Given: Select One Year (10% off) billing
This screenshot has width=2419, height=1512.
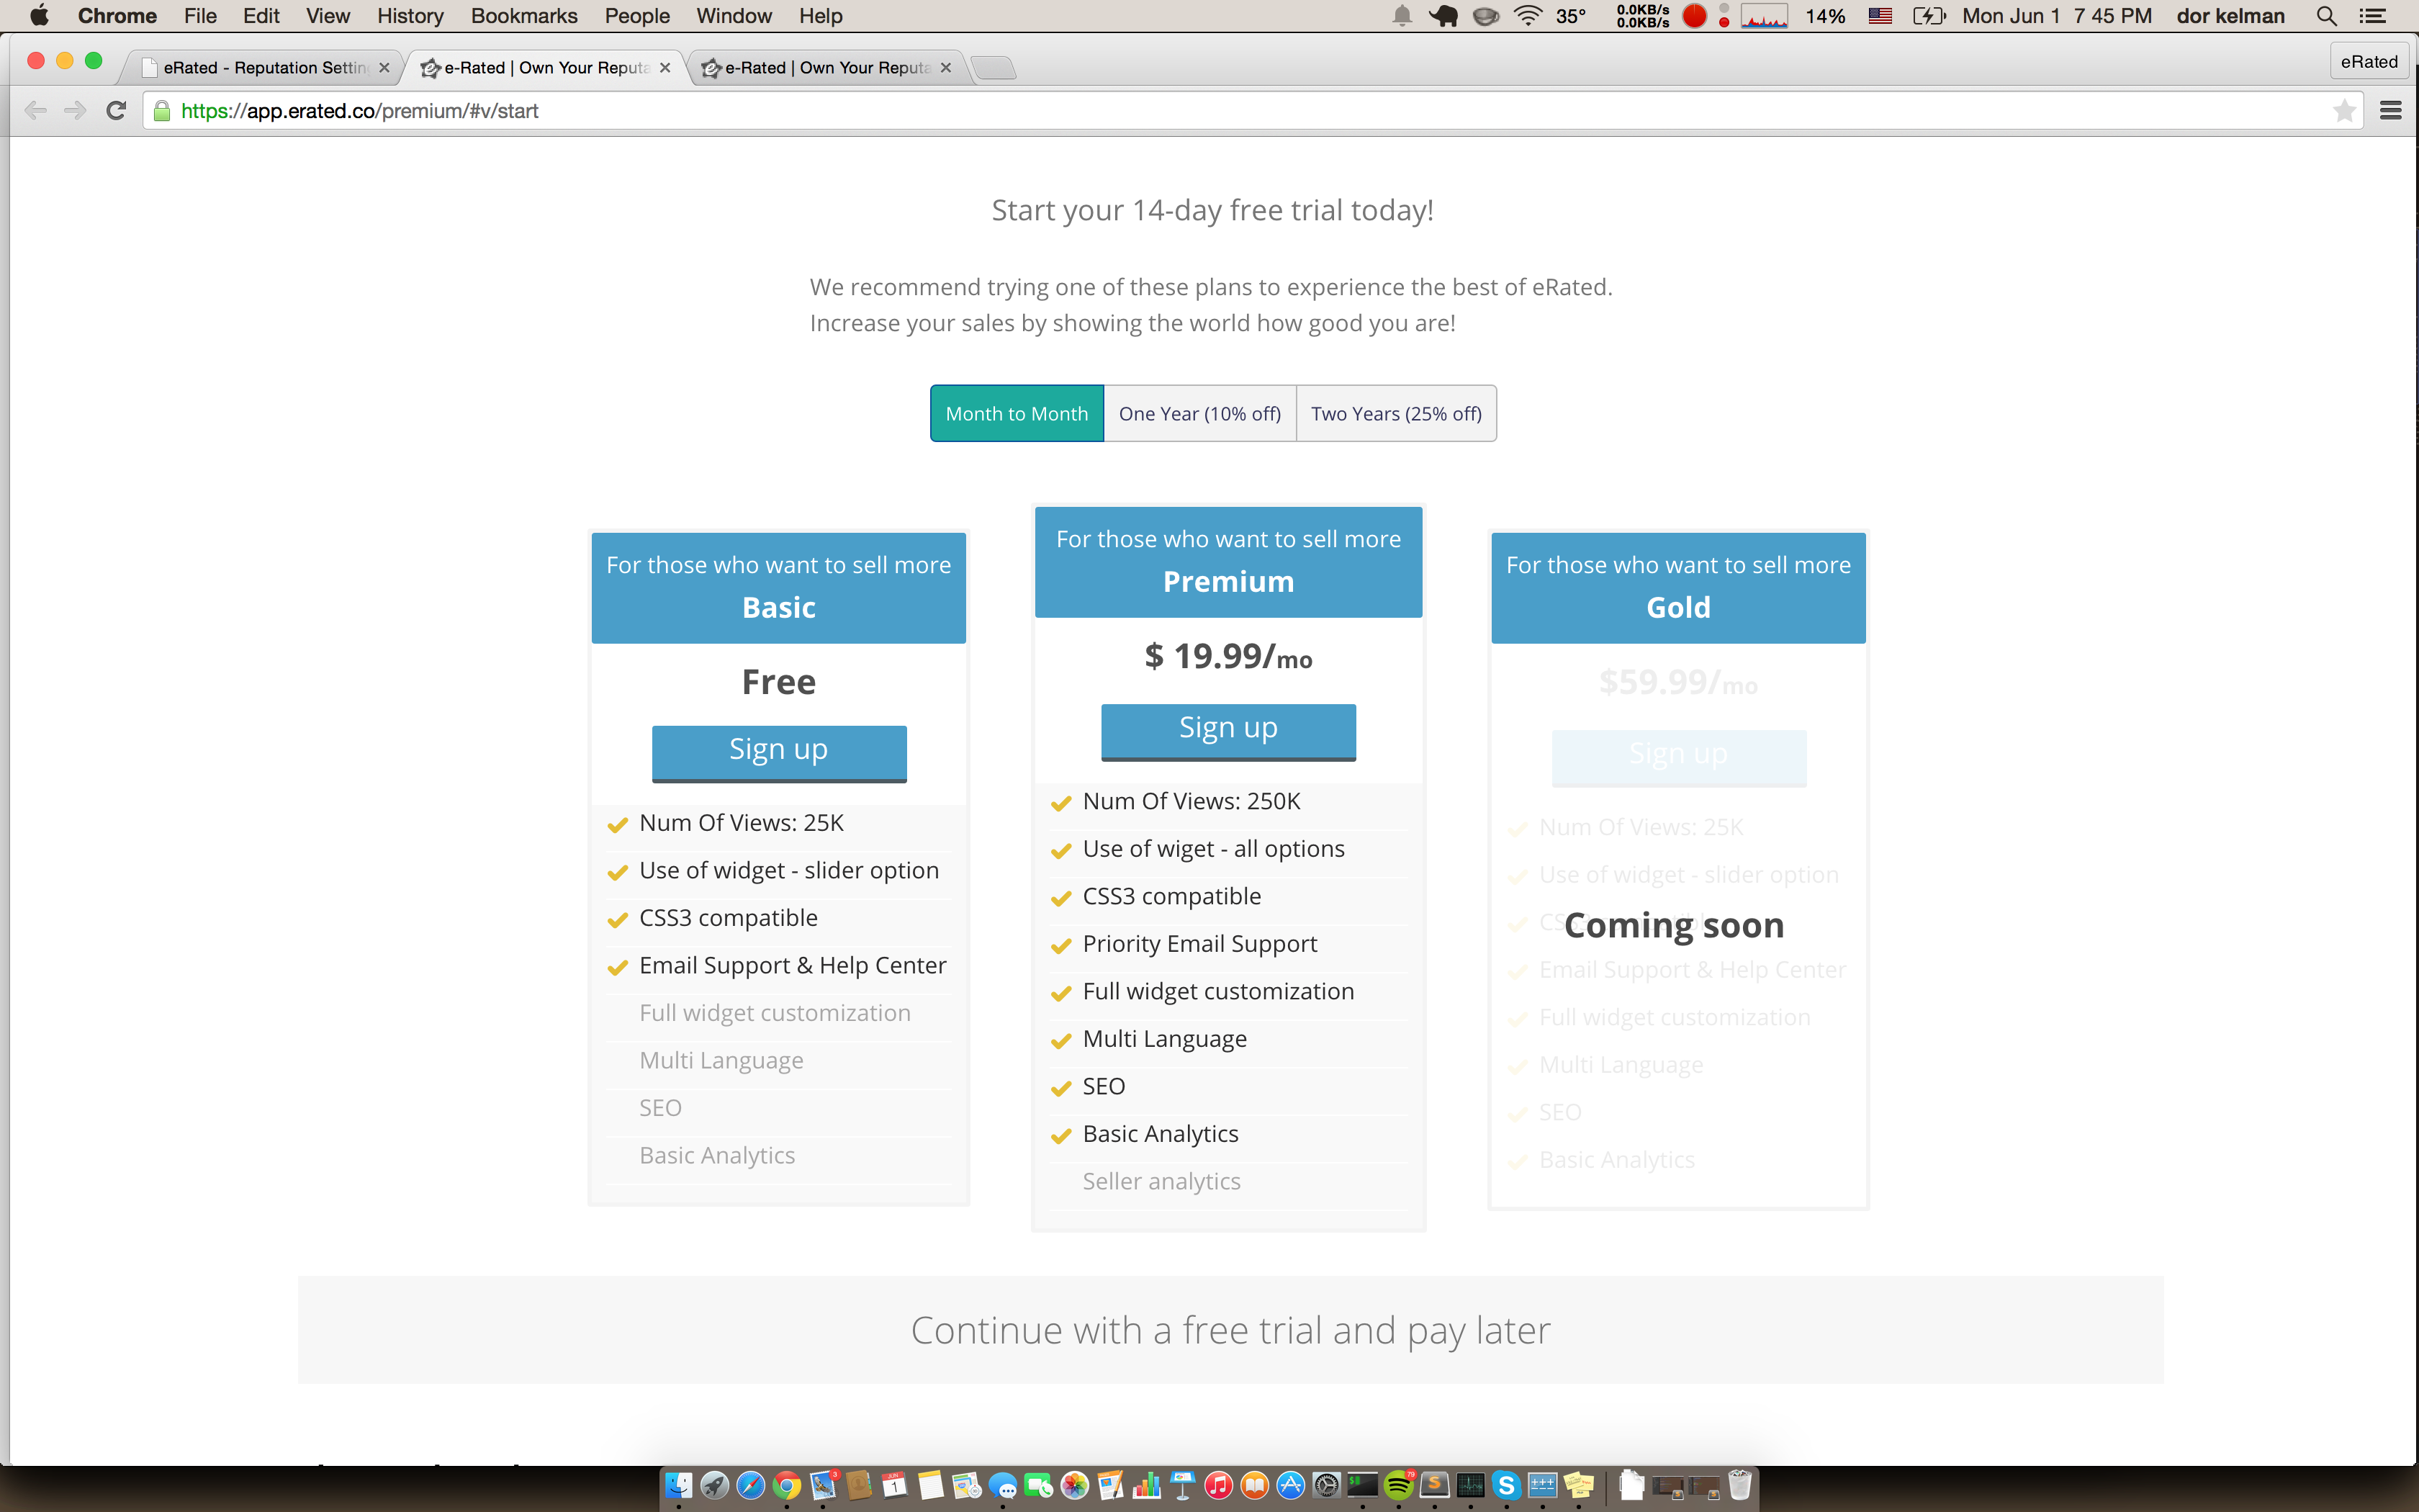Looking at the screenshot, I should pos(1199,413).
